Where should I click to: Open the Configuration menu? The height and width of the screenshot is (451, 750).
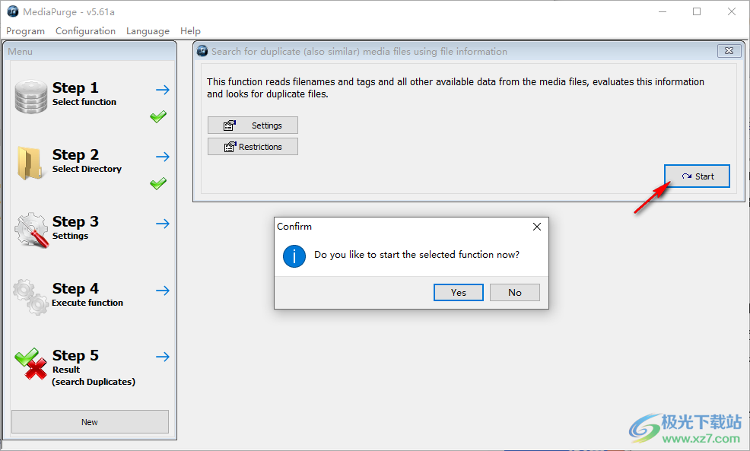coord(85,31)
